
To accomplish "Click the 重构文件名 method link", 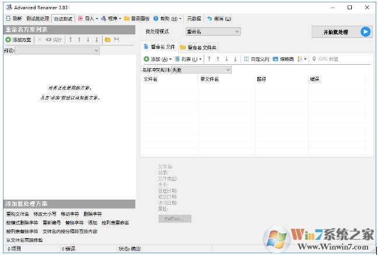I will (x=17, y=214).
